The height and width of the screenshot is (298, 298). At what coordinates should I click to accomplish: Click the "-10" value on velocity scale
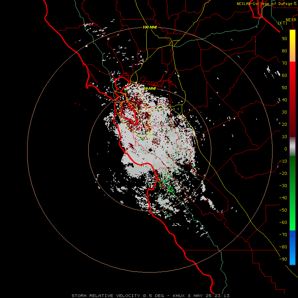[283, 161]
